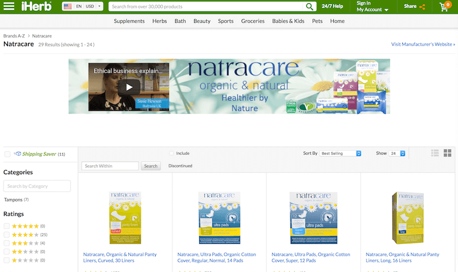The image size is (458, 272).
Task: Go to the iHerb logo home
Action: pyautogui.click(x=37, y=6)
